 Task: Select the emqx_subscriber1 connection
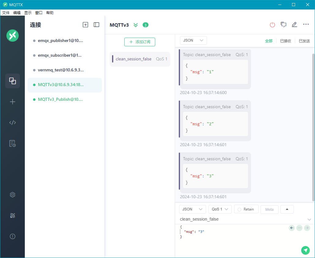[65, 55]
